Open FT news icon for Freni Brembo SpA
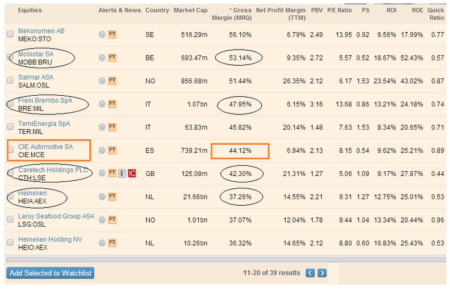450x289 pixels. (112, 104)
